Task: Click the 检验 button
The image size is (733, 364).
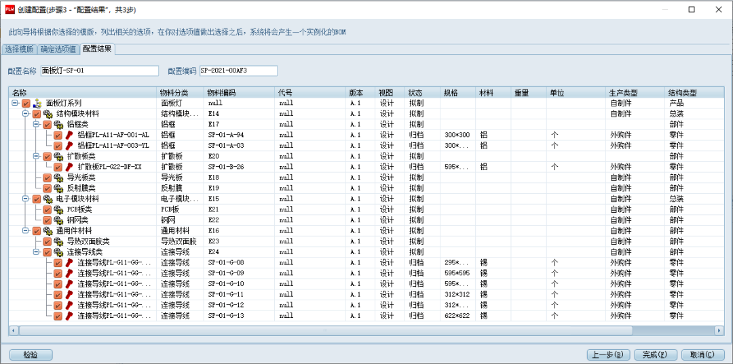Action: coord(31,355)
